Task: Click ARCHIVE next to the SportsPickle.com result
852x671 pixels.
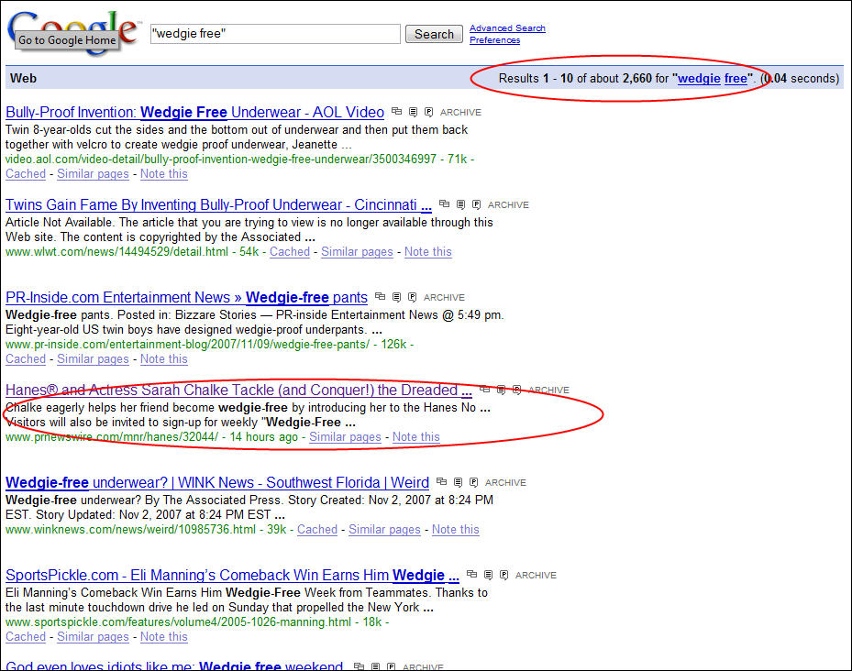Action: pyautogui.click(x=537, y=575)
